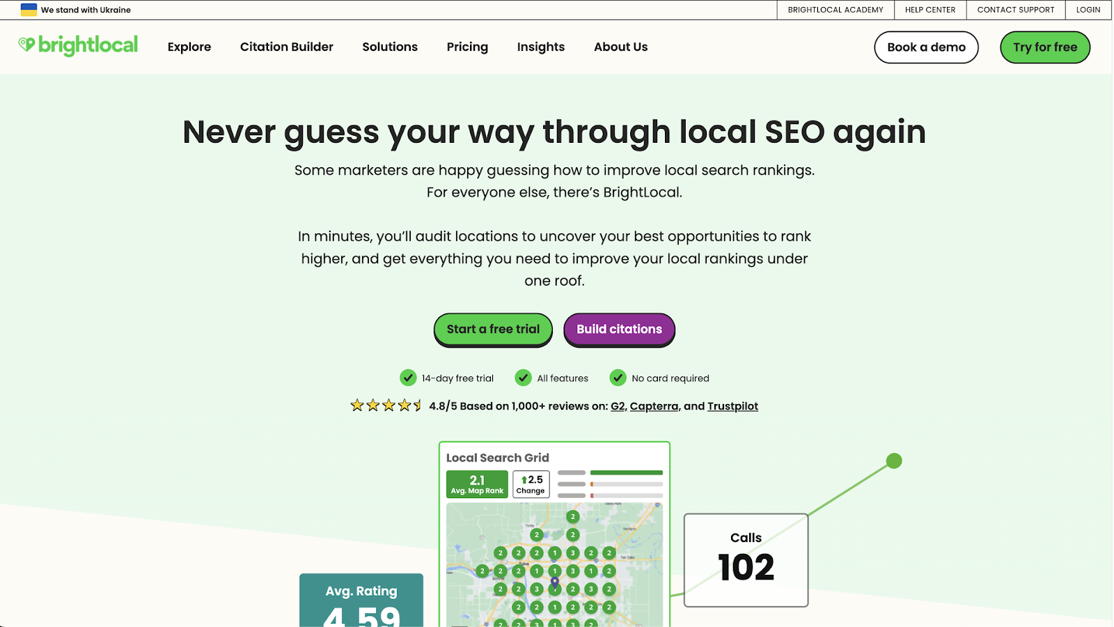
Task: Start a free trial
Action: 493,330
